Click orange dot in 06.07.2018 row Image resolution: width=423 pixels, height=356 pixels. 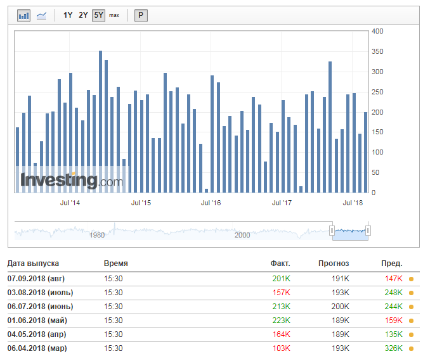click(411, 307)
